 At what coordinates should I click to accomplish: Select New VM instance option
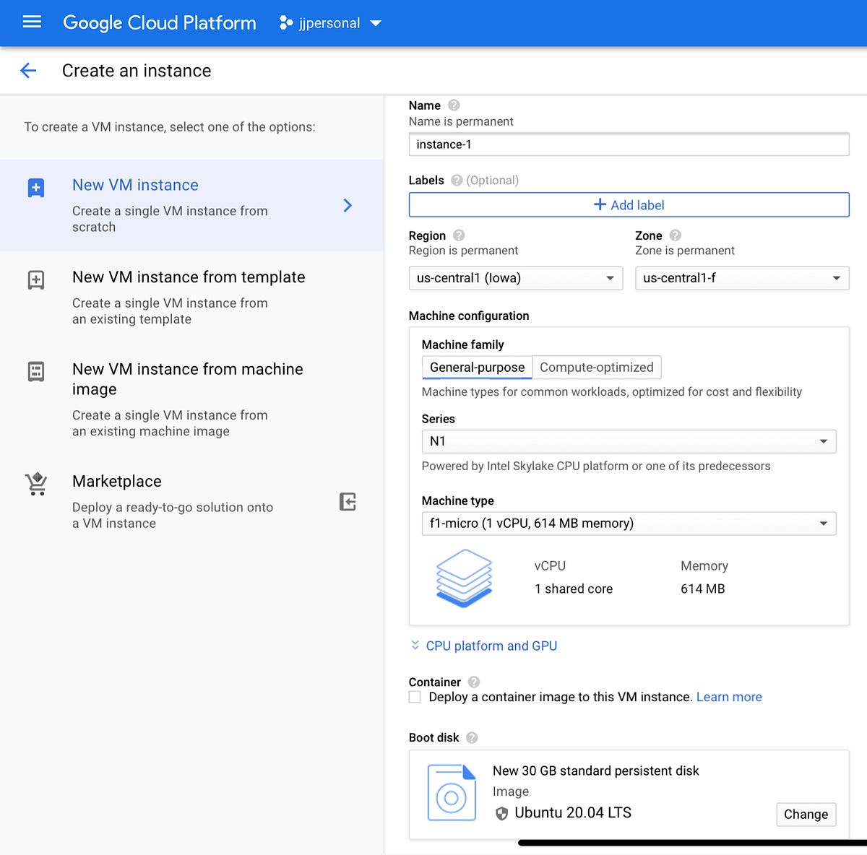pyautogui.click(x=191, y=206)
